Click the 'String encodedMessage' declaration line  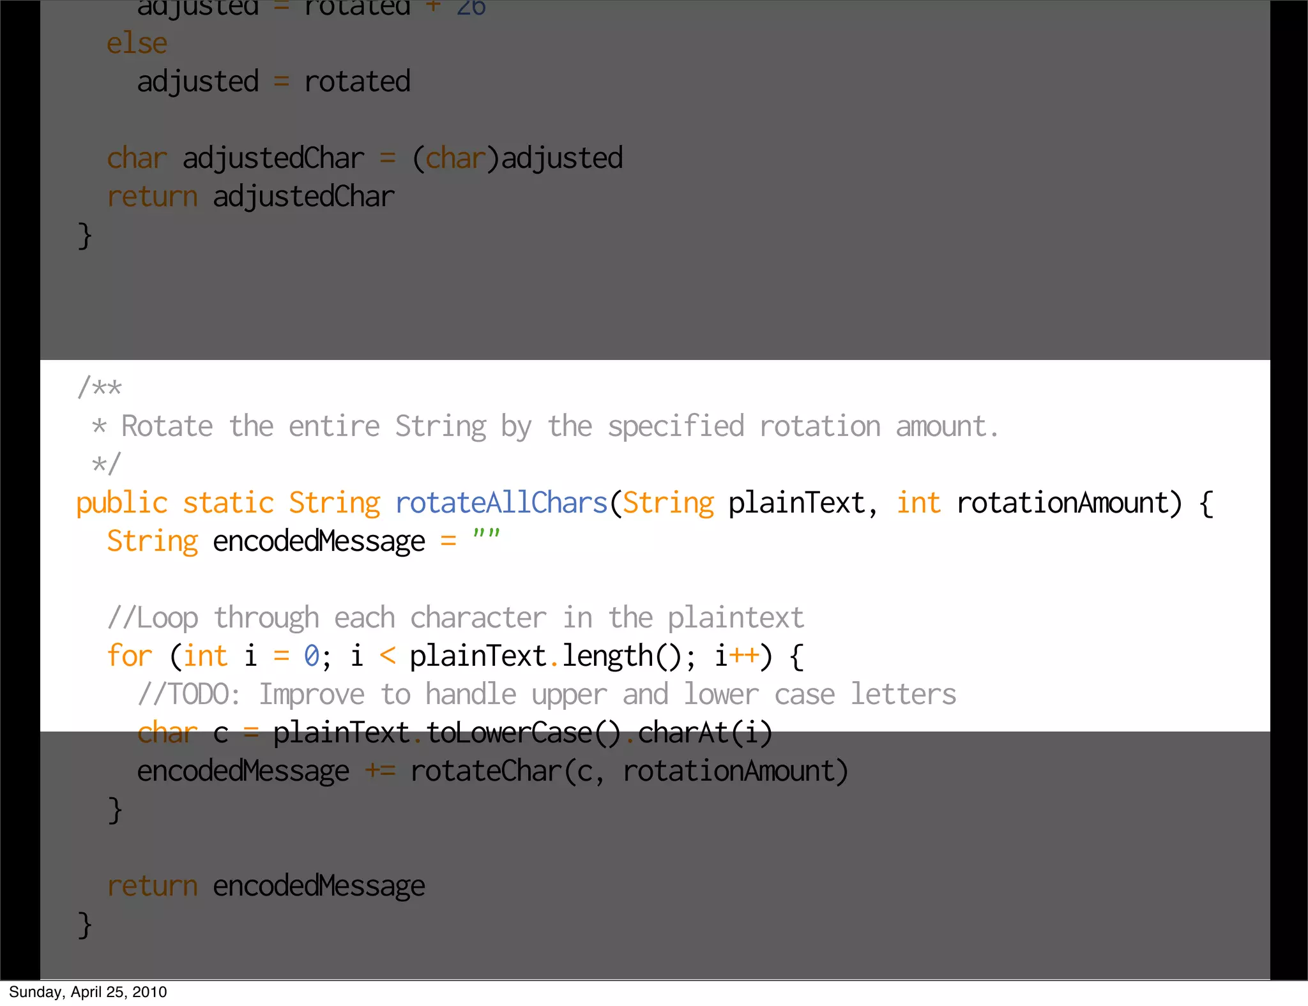pyautogui.click(x=304, y=542)
